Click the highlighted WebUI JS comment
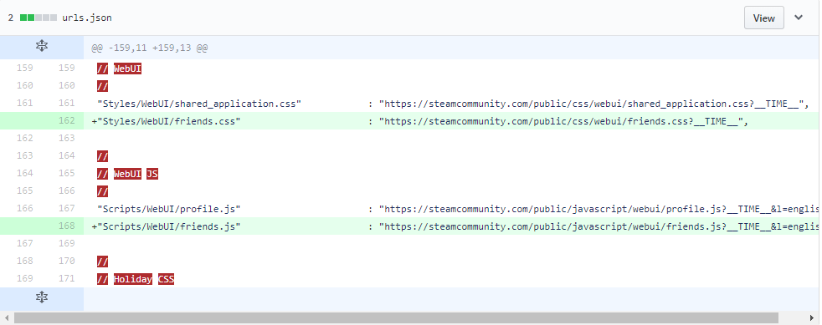 click(127, 174)
